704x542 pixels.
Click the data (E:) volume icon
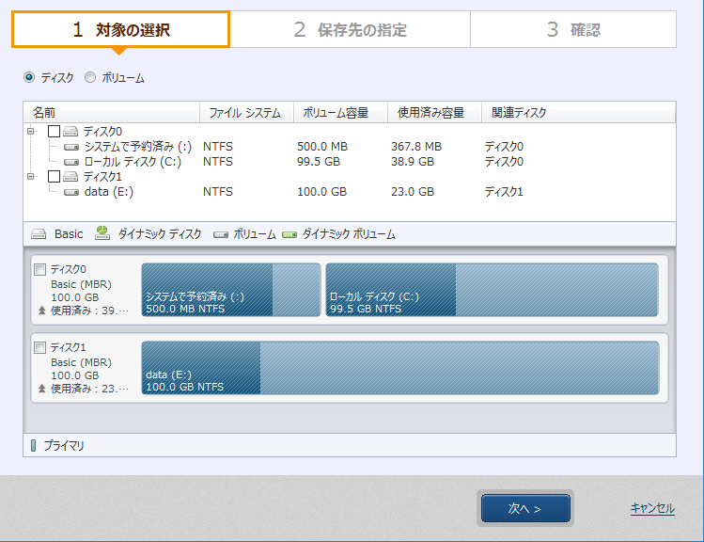pos(71,192)
